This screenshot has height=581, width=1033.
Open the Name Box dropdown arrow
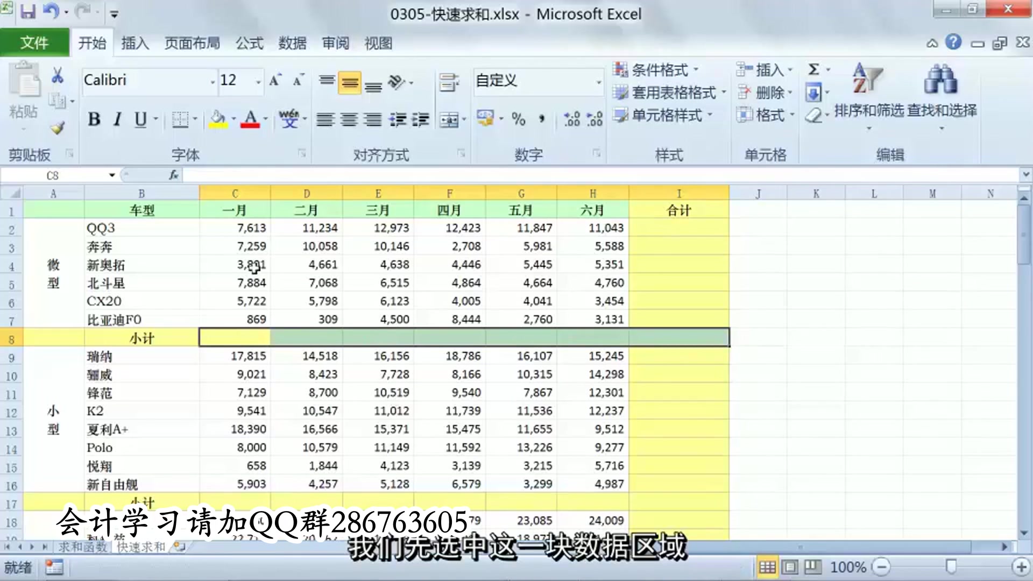(x=112, y=175)
